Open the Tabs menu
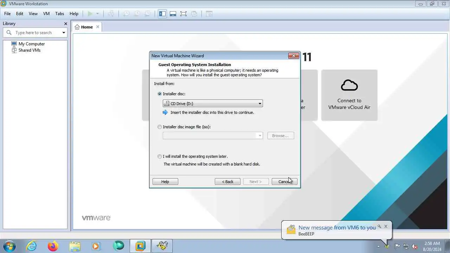 [x=60, y=14]
